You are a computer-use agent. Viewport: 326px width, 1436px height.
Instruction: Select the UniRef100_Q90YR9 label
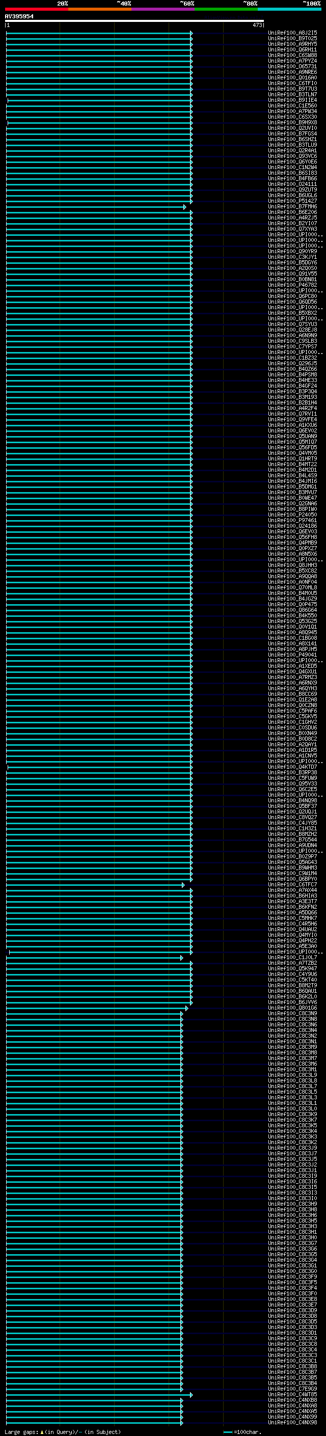click(292, 252)
